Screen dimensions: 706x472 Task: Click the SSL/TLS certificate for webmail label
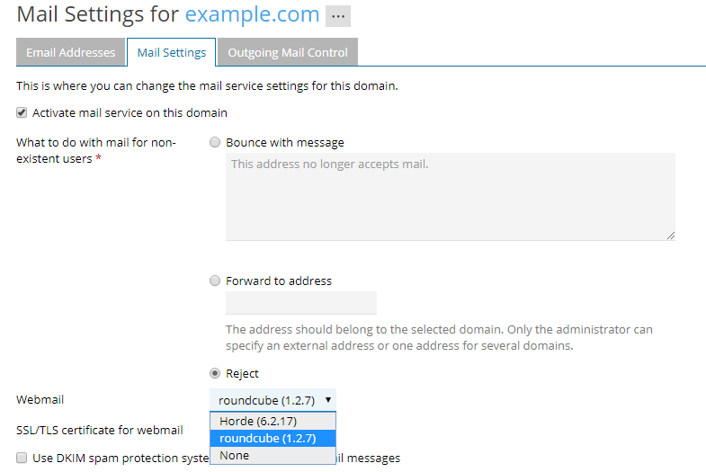(x=99, y=430)
